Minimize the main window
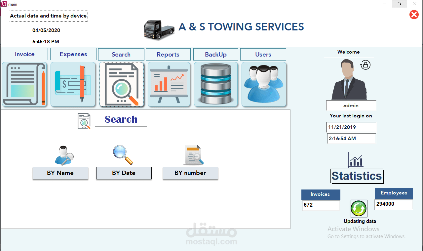Viewport: 423px width, 251px height. (385, 4)
